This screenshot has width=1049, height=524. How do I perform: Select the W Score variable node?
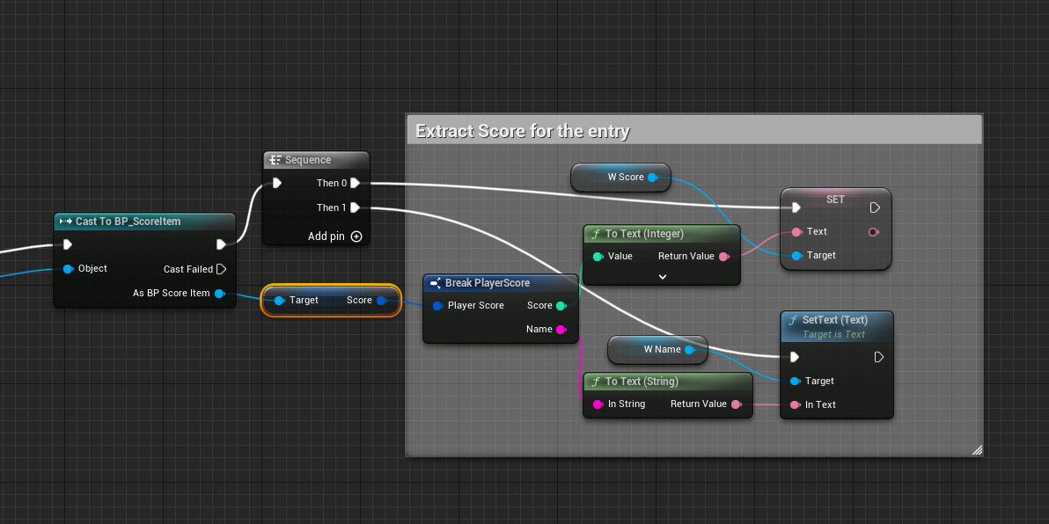[620, 177]
